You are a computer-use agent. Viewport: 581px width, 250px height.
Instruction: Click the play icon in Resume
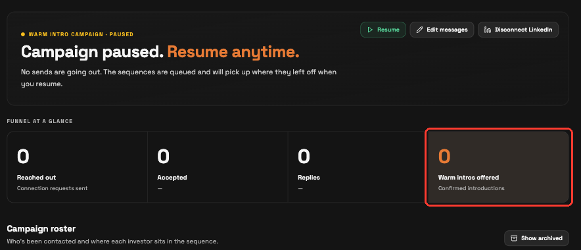[x=370, y=30]
